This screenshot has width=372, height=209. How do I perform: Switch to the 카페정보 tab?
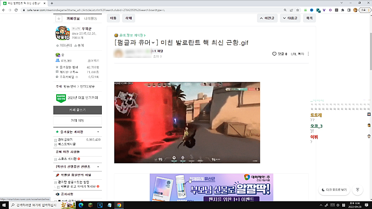pos(73,19)
